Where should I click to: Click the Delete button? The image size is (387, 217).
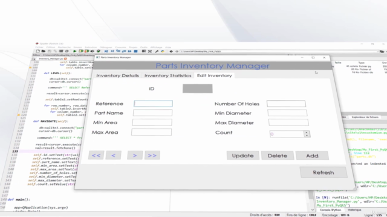tap(278, 156)
